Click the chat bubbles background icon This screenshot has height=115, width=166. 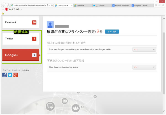click(50, 106)
